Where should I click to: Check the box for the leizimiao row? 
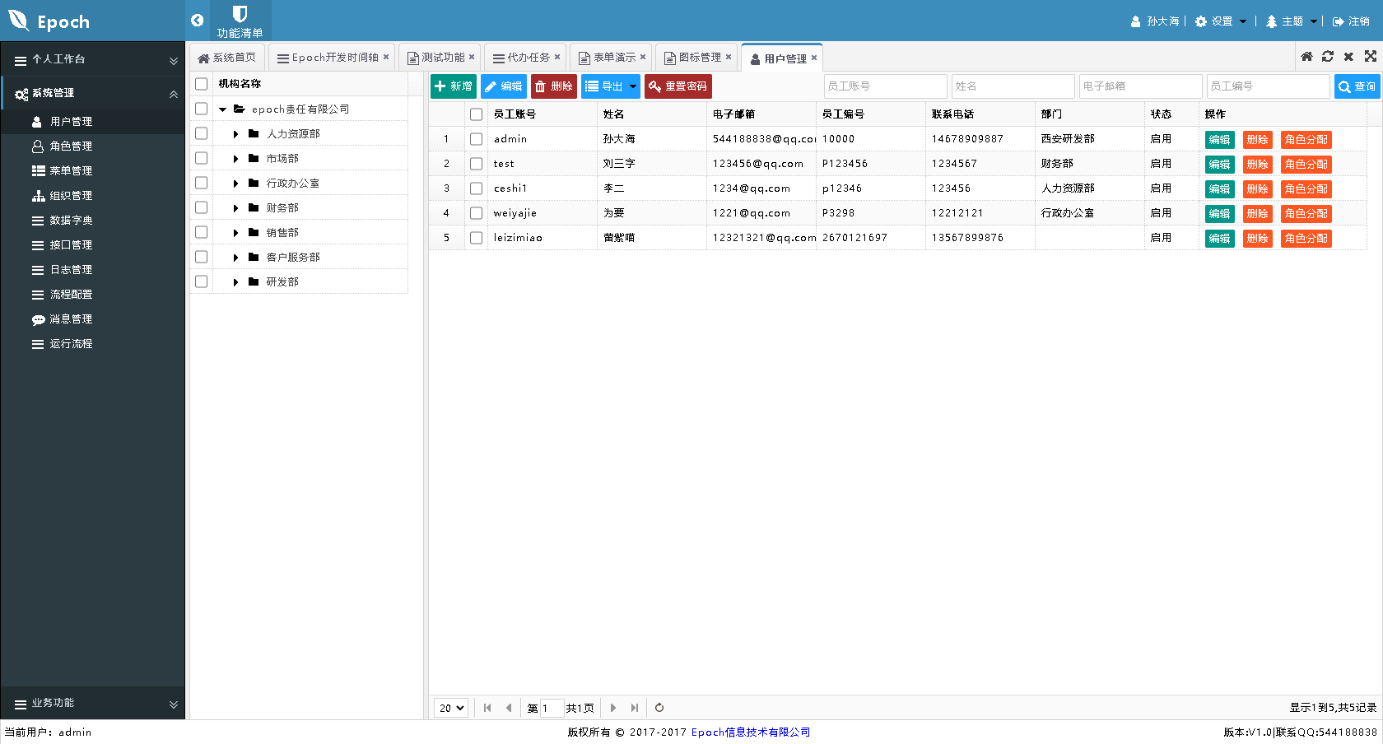pos(476,238)
